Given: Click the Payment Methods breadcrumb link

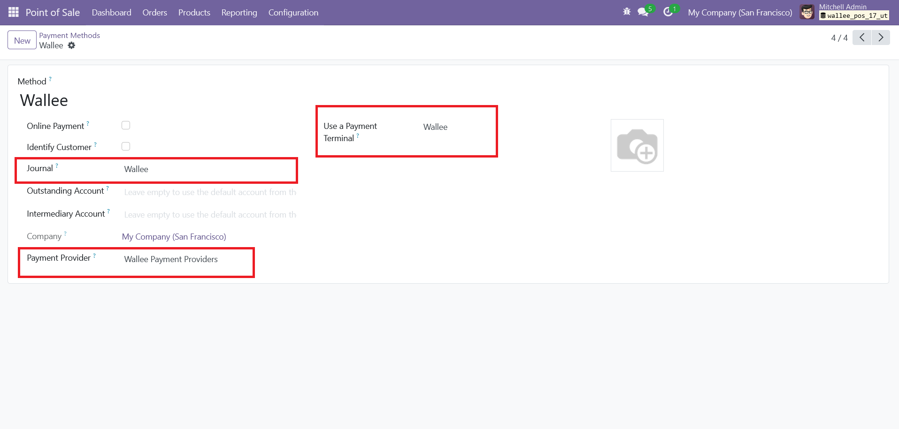Looking at the screenshot, I should pyautogui.click(x=69, y=35).
